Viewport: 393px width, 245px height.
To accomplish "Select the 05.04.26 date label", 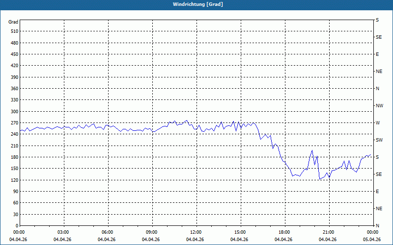I will coord(372,240).
